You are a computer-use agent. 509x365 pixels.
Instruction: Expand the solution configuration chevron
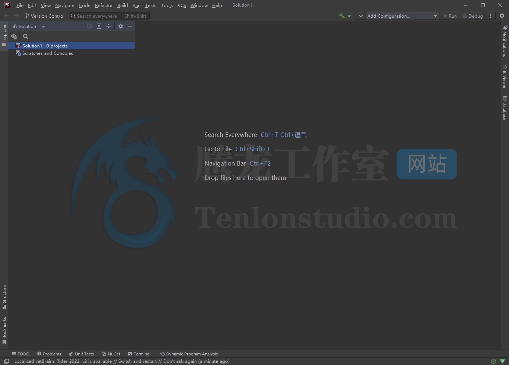click(361, 16)
